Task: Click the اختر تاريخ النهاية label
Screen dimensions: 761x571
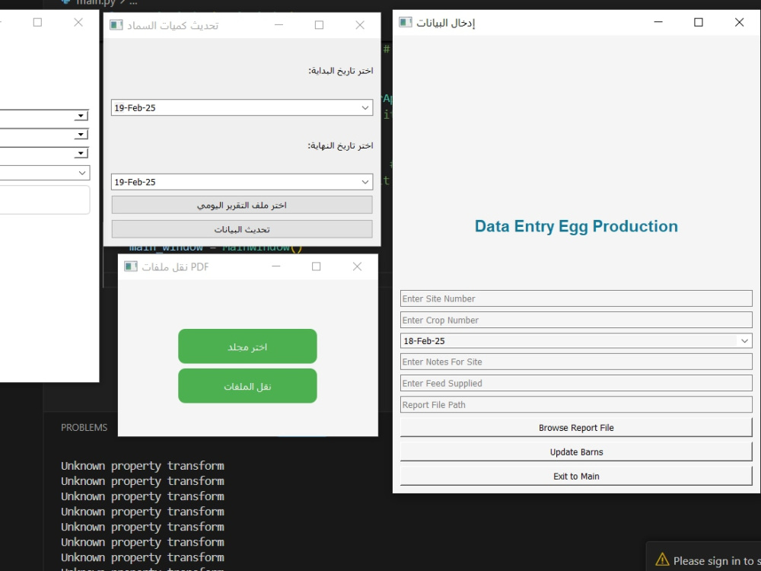Action: click(341, 145)
